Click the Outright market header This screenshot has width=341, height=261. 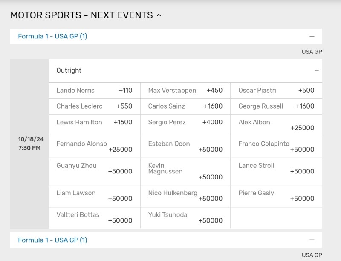[185, 70]
